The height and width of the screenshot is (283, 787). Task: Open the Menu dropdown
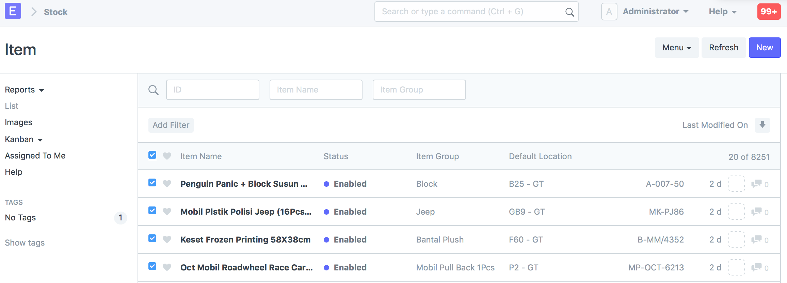pos(676,48)
